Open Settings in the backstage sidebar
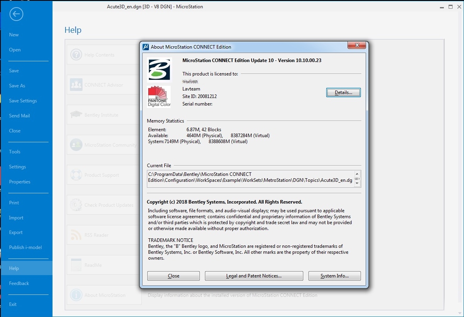Viewport: 464px width, 317px height. pos(17,167)
